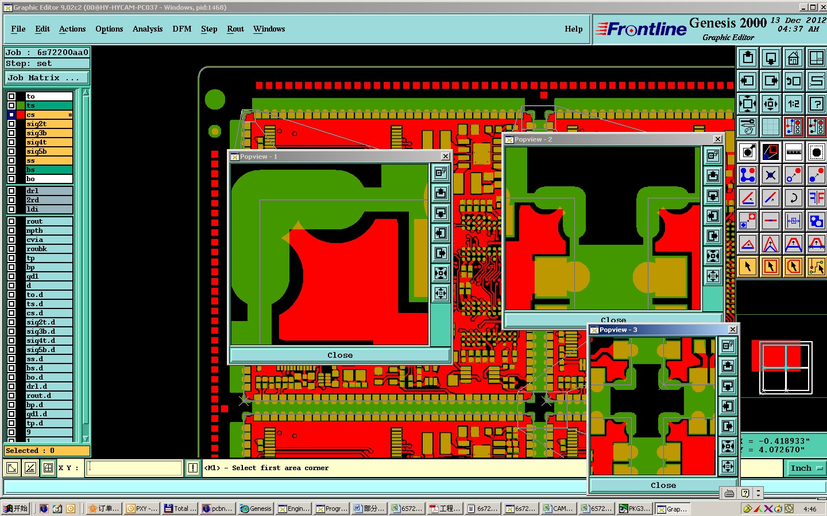Select the feature highlight tool icon
This screenshot has width=827, height=516.
[x=748, y=152]
